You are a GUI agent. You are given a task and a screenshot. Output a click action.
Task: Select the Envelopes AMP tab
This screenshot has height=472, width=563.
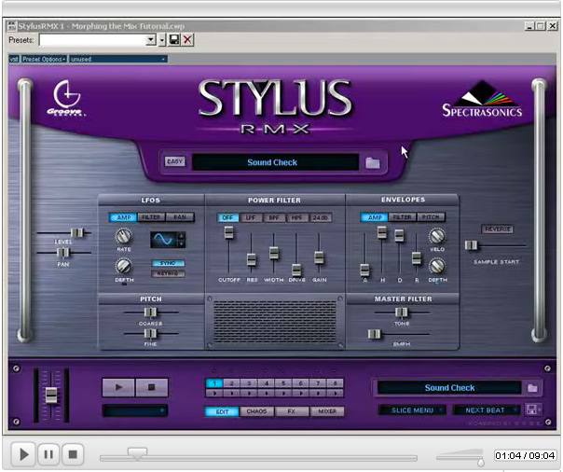click(375, 217)
